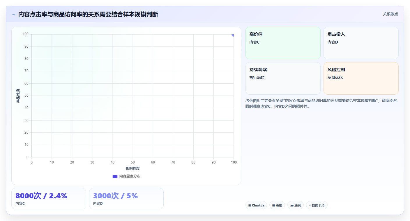Select the 进度 tag chip

tap(296, 205)
